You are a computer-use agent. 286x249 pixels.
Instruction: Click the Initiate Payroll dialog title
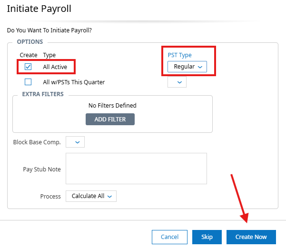[39, 9]
